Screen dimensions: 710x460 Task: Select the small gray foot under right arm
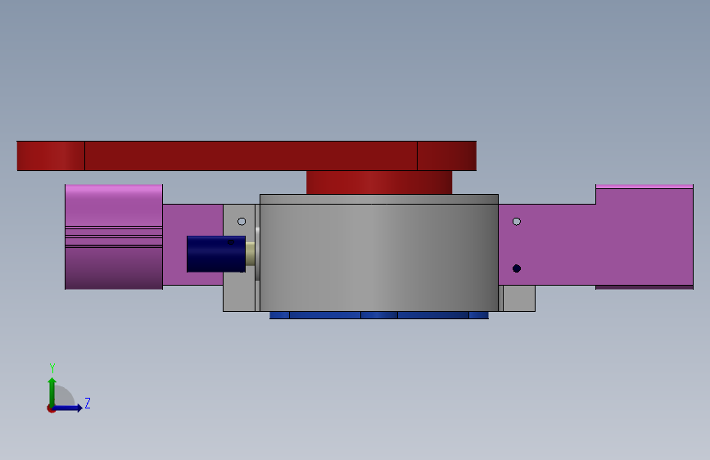(519, 299)
